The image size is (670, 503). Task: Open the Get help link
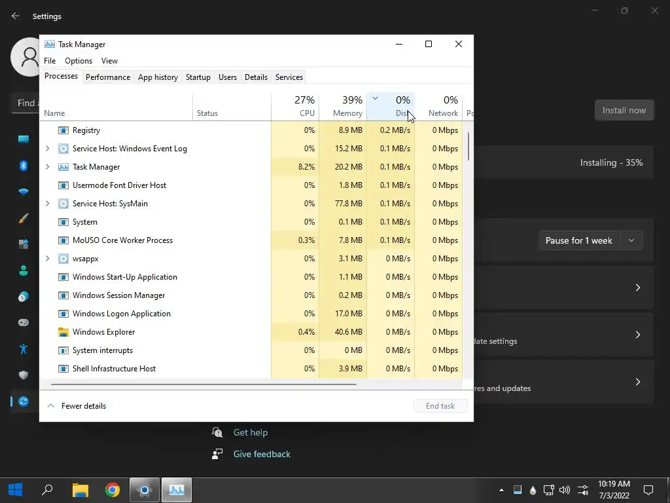tap(251, 432)
